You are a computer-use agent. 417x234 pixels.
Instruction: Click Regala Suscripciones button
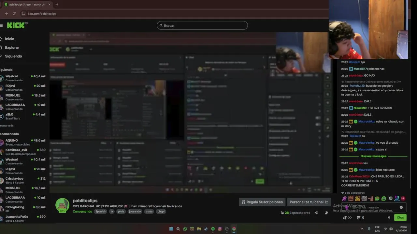click(262, 202)
